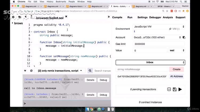The height and width of the screenshot is (112, 200).
Task: Expand the browser folder in file tree
Action: coord(13,23)
